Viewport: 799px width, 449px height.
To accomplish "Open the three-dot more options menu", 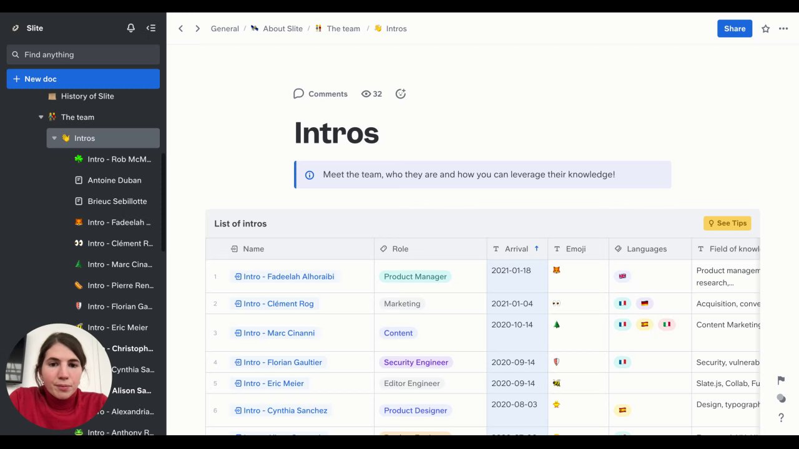I will click(x=783, y=29).
